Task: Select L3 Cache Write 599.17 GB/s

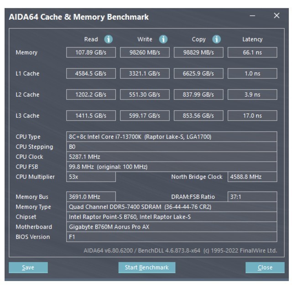Action: tap(145, 115)
